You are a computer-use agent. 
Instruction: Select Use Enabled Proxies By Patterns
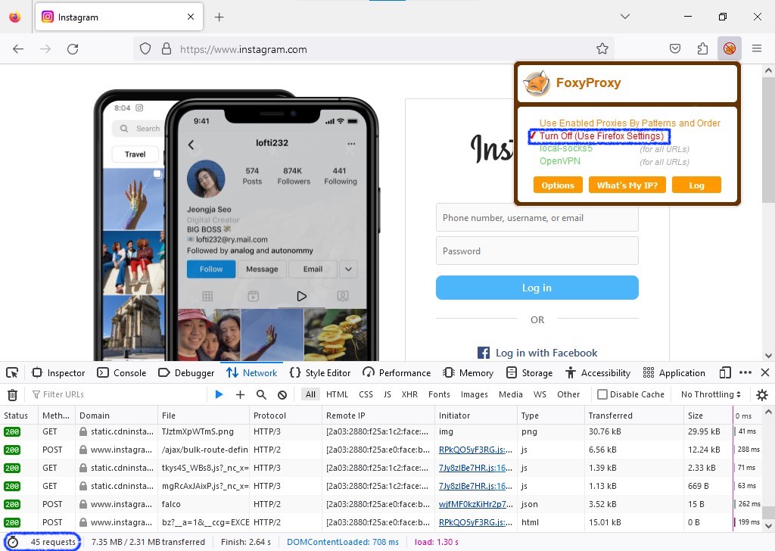coord(630,123)
